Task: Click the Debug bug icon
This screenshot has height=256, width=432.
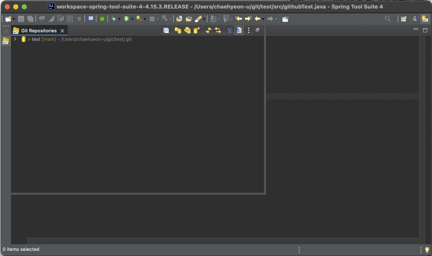Action: (114, 19)
